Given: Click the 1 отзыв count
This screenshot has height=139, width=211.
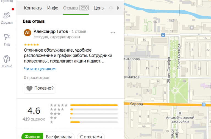Looking at the screenshot, I should (x=79, y=32).
